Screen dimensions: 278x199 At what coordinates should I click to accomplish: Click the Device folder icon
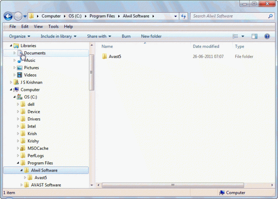point(23,112)
